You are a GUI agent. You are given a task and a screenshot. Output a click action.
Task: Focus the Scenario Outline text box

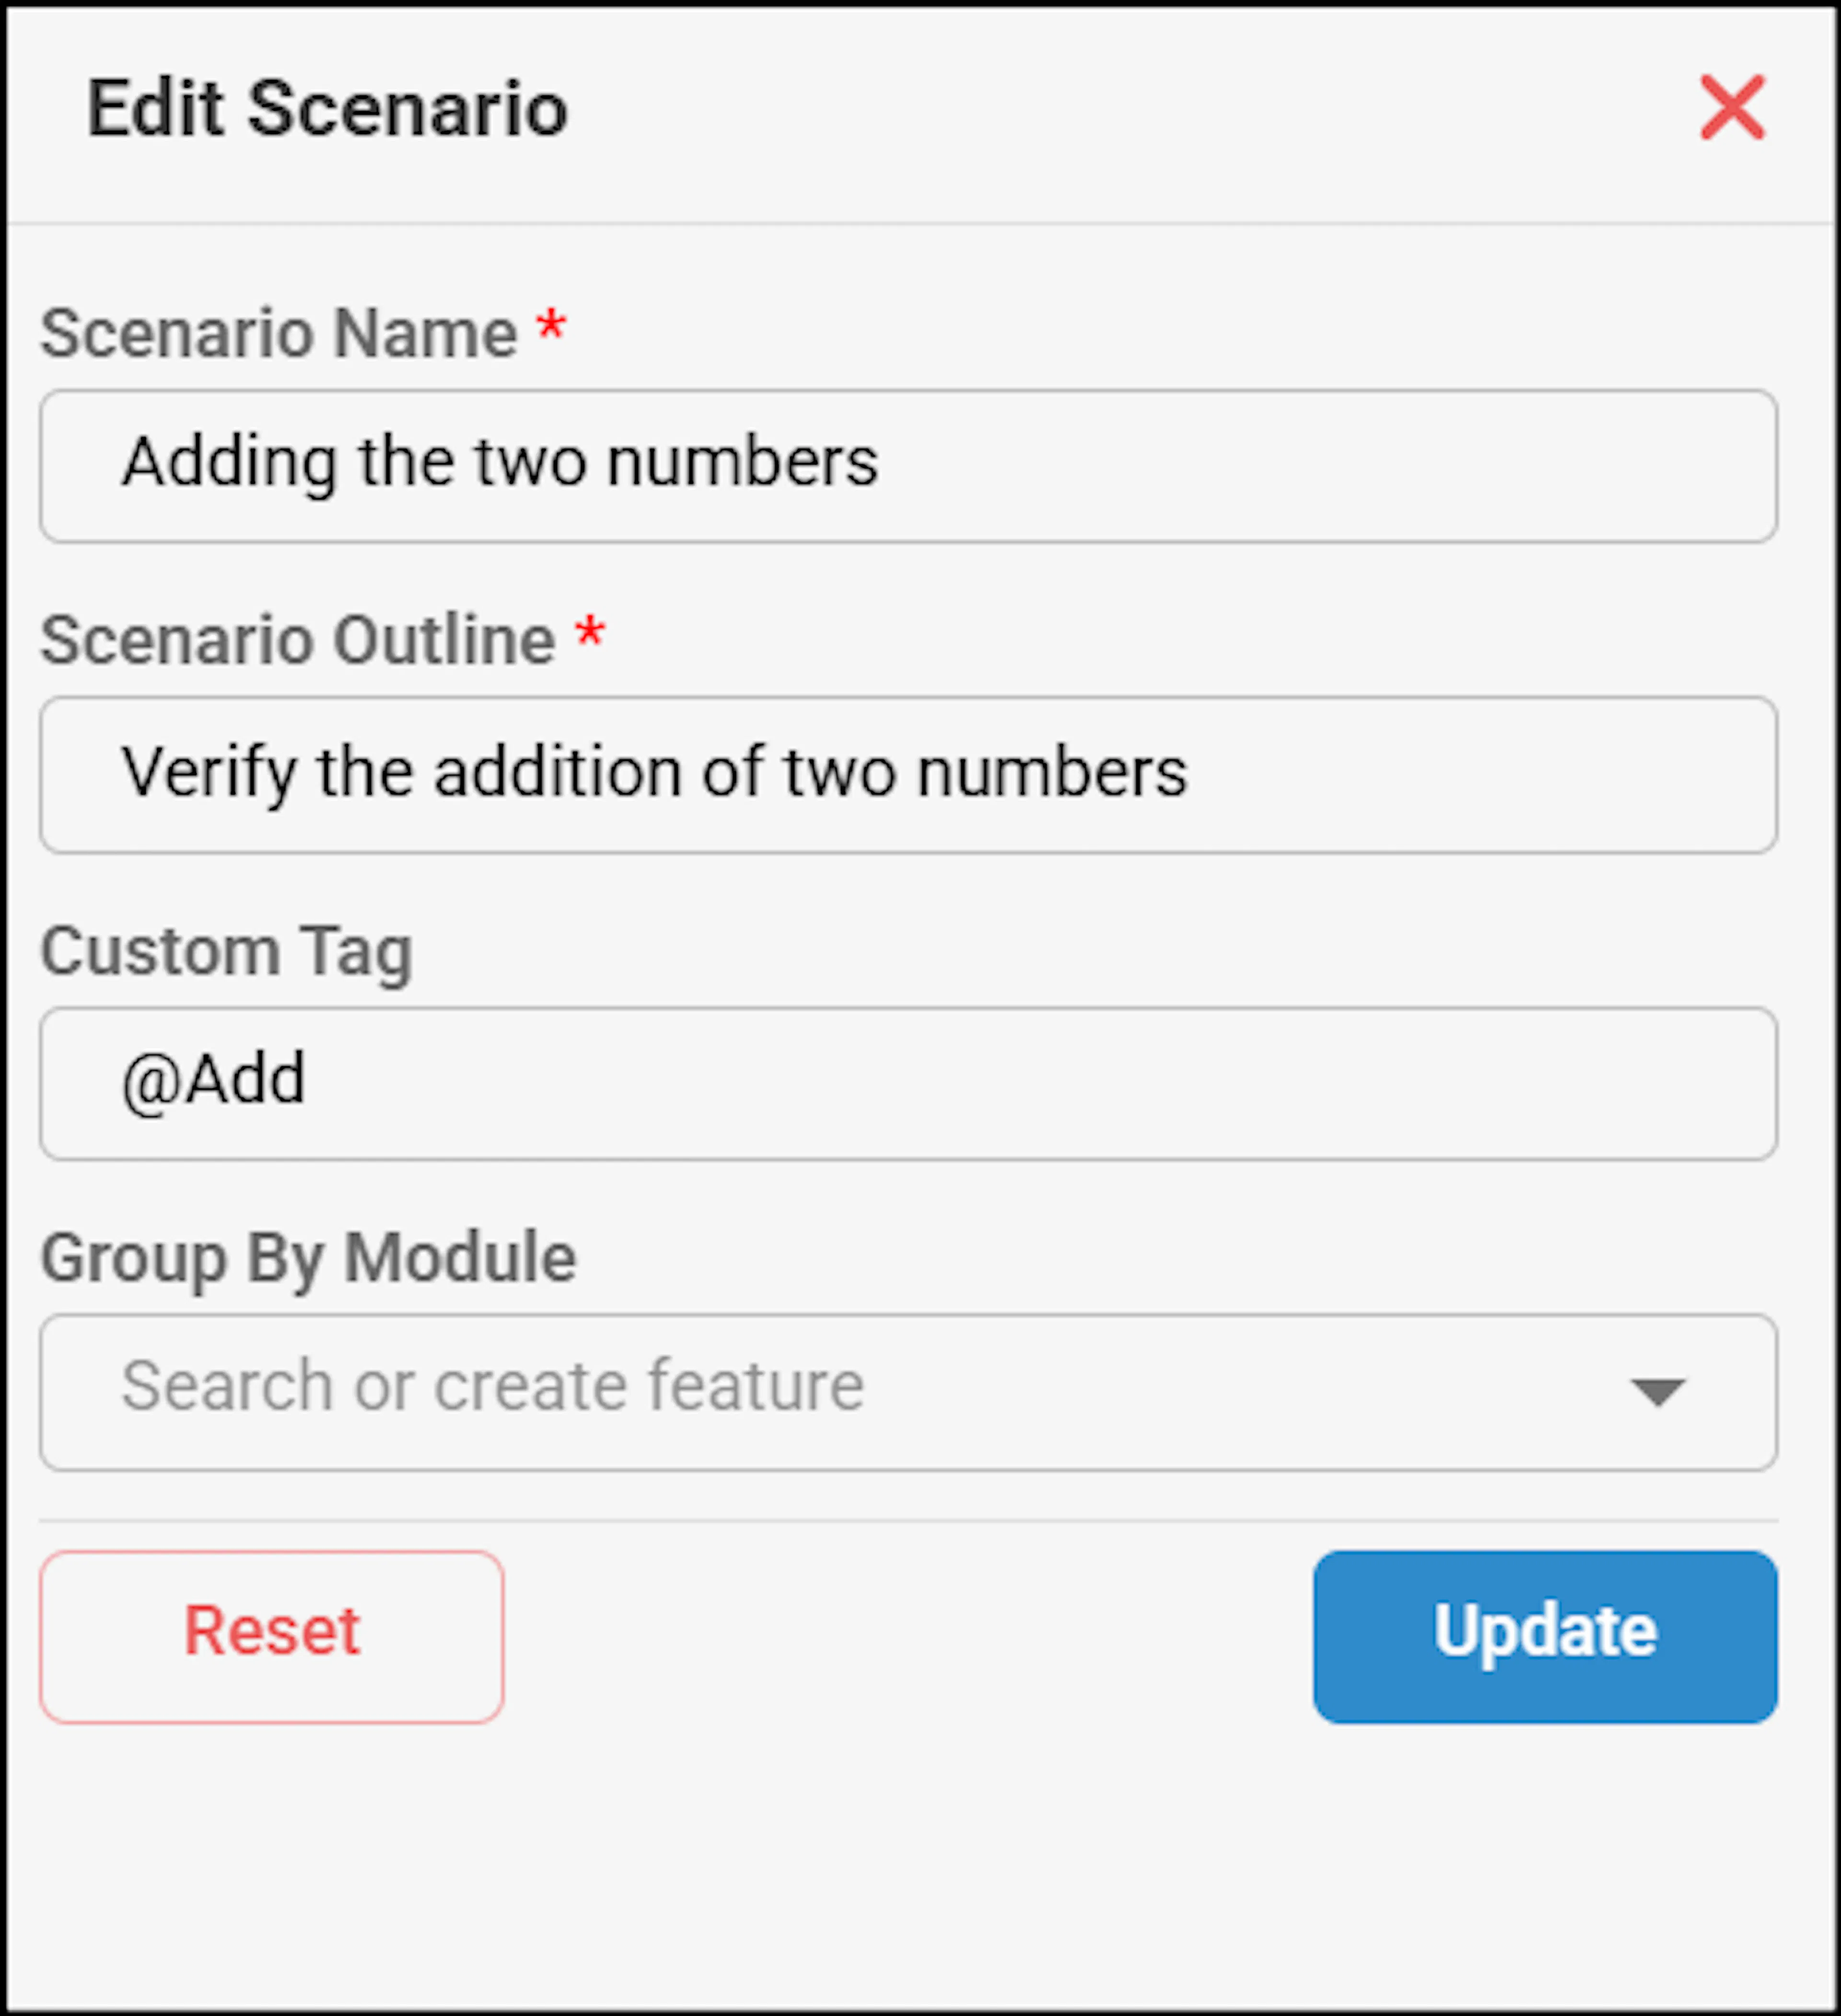908,775
